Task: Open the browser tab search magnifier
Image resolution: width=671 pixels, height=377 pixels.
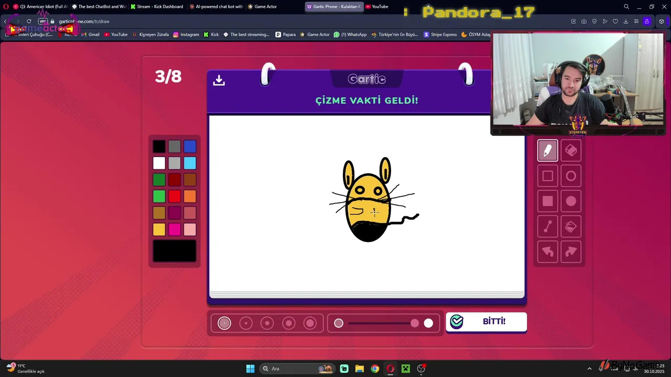Action: [626, 7]
